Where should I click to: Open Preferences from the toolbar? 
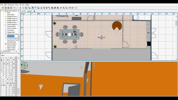point(11,8)
